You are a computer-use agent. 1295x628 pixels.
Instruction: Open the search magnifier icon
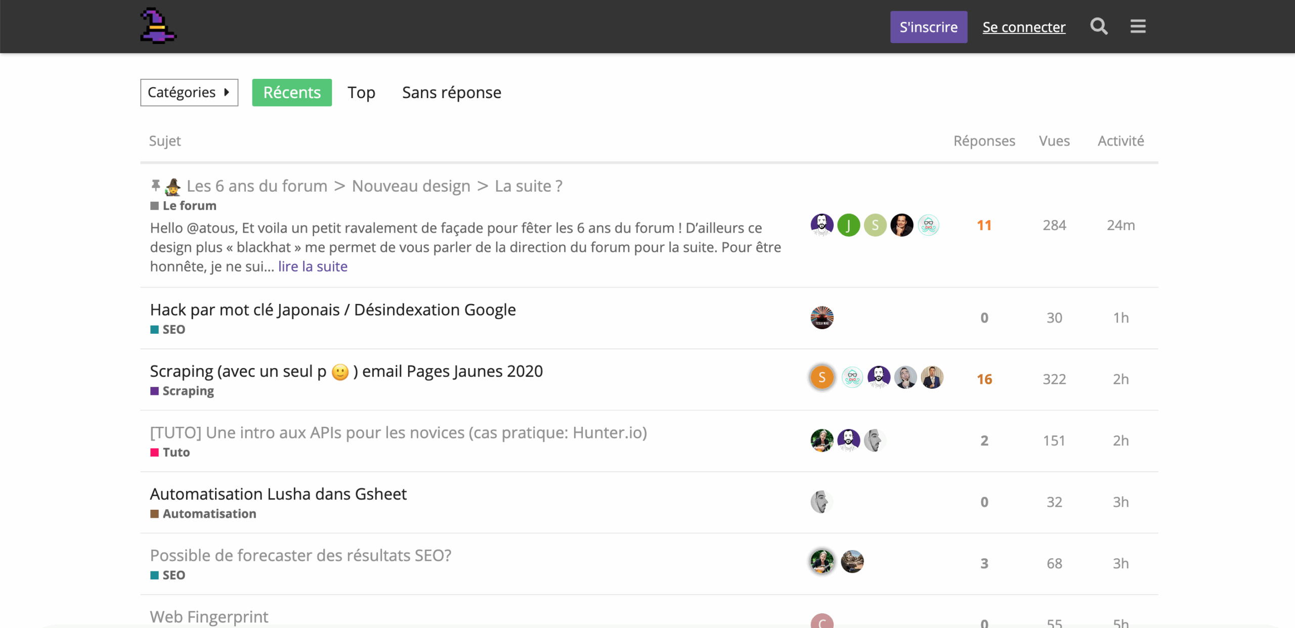click(x=1099, y=26)
